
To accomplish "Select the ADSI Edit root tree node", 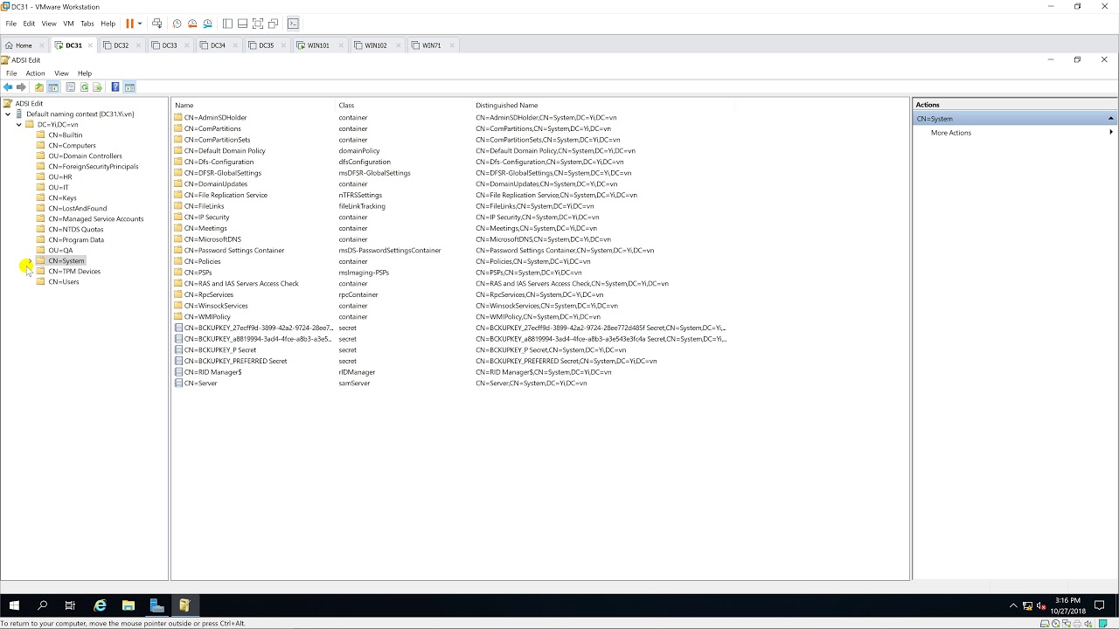I will [x=29, y=104].
